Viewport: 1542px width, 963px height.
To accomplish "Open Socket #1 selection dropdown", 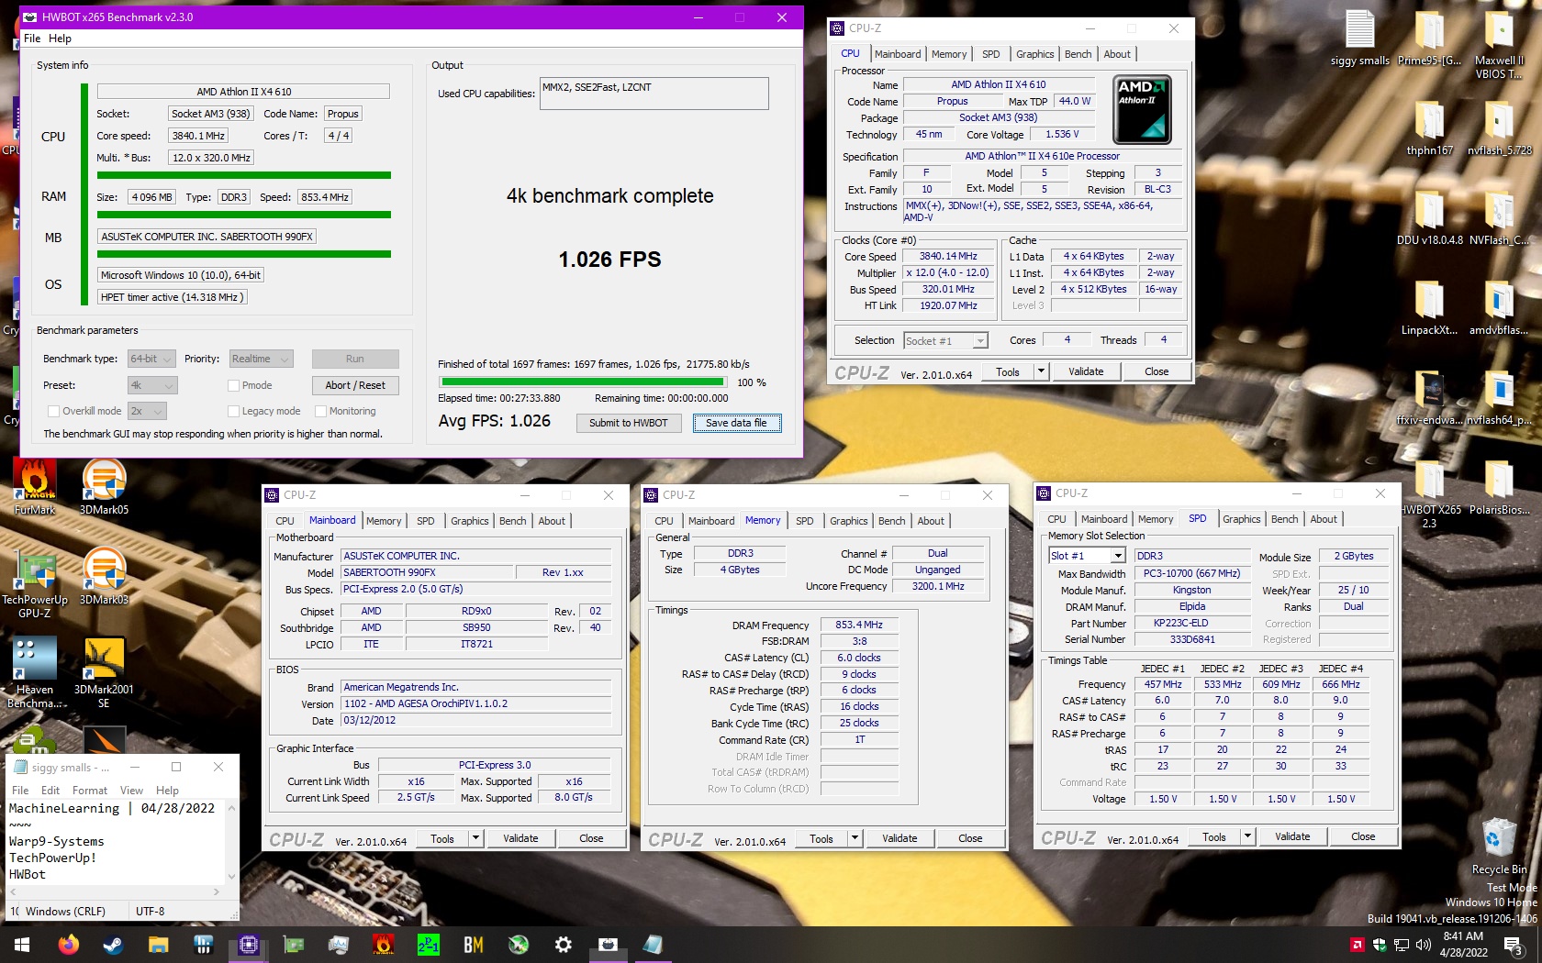I will coord(946,340).
